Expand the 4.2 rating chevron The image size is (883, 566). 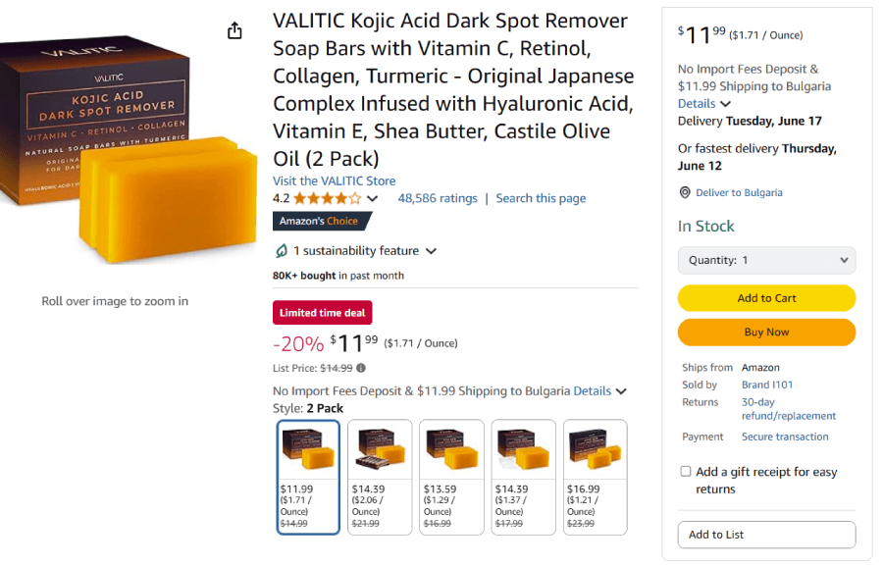coord(372,199)
